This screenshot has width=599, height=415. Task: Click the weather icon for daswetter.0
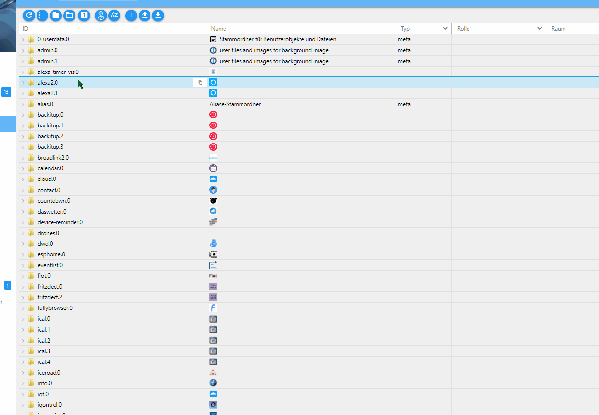click(213, 211)
